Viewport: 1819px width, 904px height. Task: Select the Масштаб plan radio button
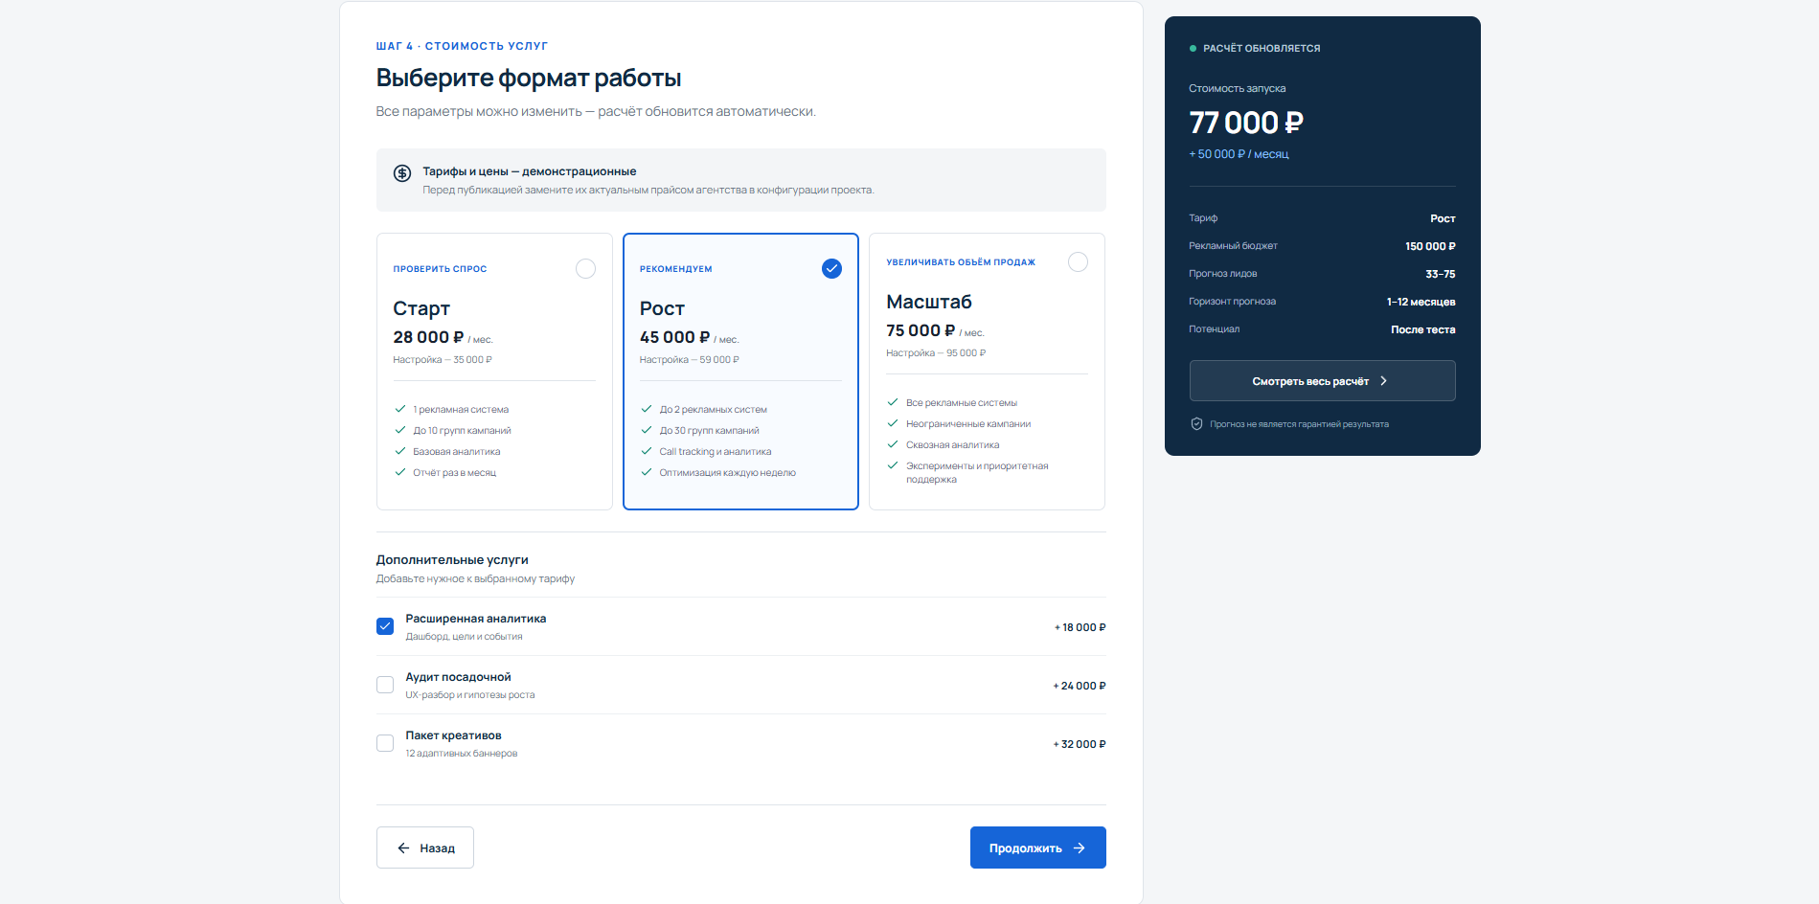pos(1078,262)
